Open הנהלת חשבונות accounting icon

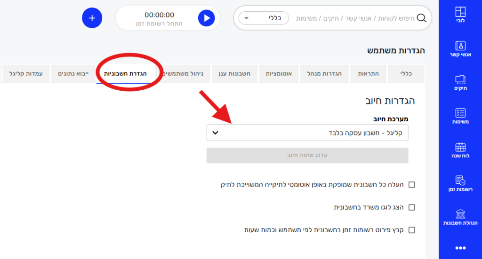[x=460, y=214]
